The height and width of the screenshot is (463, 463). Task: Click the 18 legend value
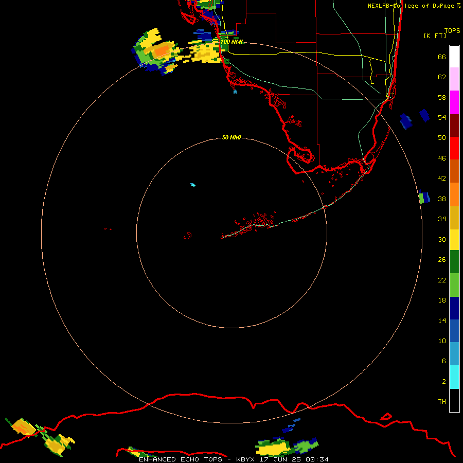click(x=442, y=300)
